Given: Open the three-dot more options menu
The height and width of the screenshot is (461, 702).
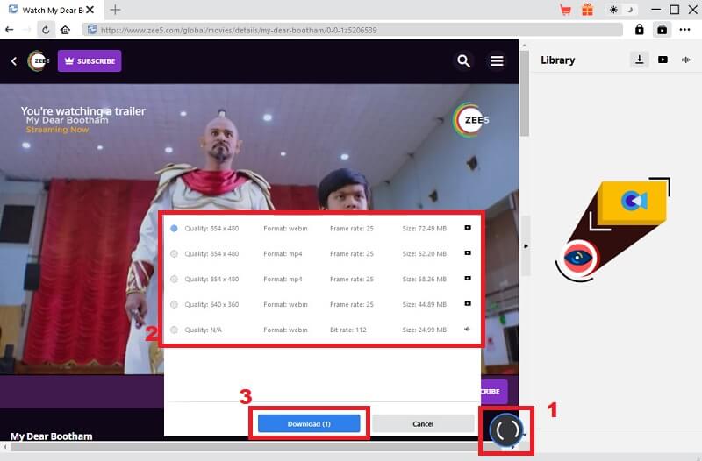Looking at the screenshot, I should click(685, 30).
